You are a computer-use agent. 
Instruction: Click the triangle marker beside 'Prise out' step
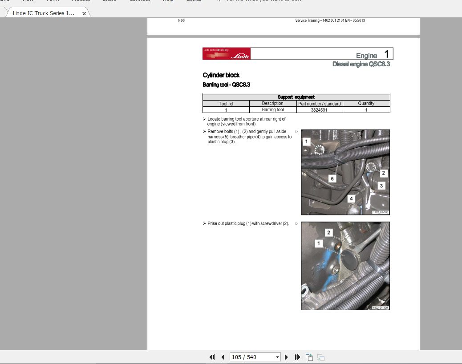coord(297,223)
